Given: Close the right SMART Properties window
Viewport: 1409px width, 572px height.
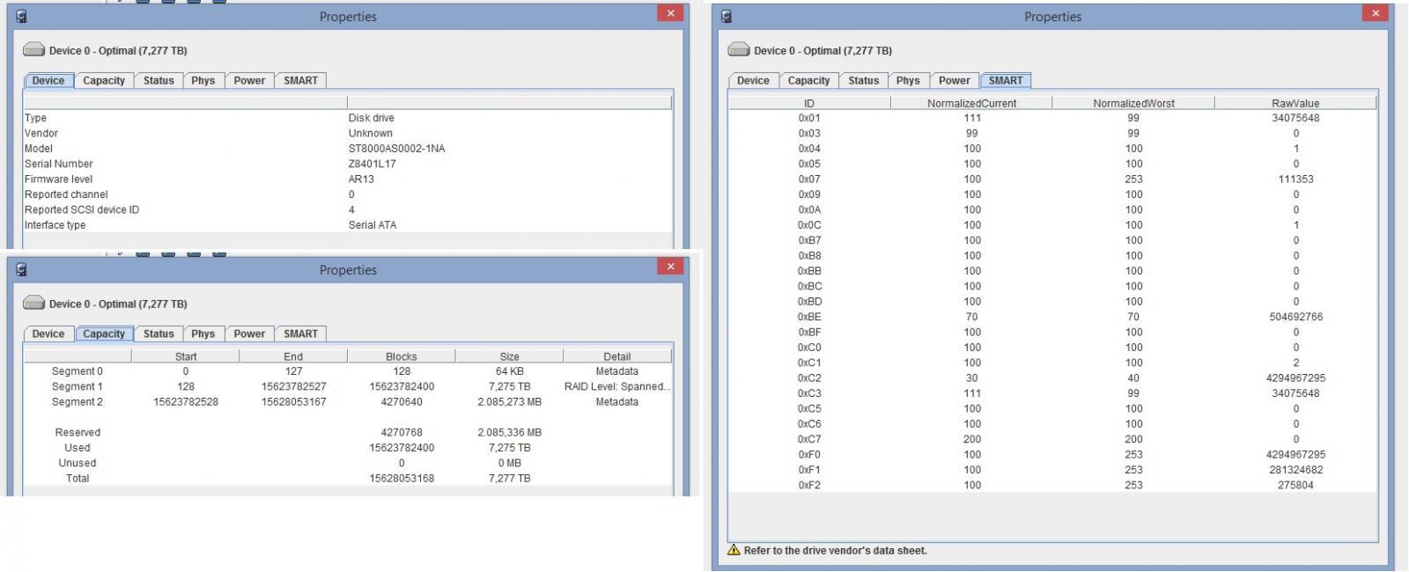Looking at the screenshot, I should coord(1375,13).
